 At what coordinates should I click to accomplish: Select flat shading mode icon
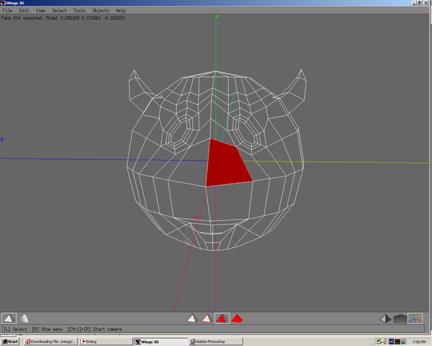(9, 318)
